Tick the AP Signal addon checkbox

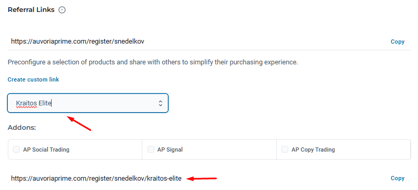(151, 150)
